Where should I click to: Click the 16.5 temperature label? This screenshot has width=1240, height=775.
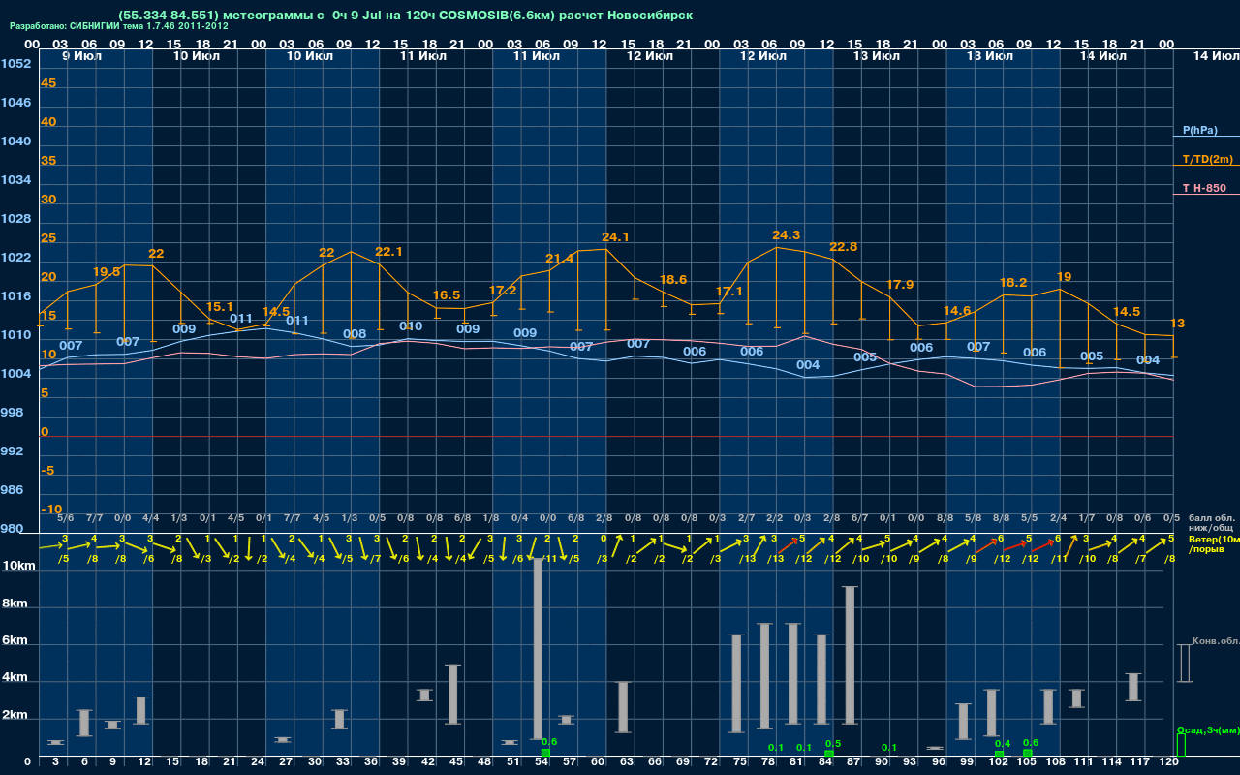click(x=446, y=295)
